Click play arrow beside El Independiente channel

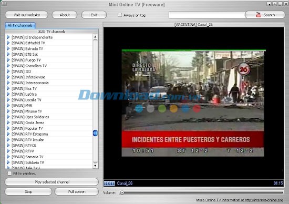(x=8, y=37)
